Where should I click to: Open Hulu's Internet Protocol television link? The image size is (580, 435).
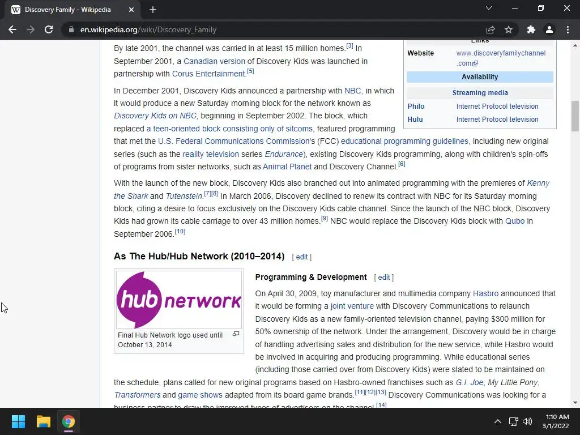click(497, 120)
